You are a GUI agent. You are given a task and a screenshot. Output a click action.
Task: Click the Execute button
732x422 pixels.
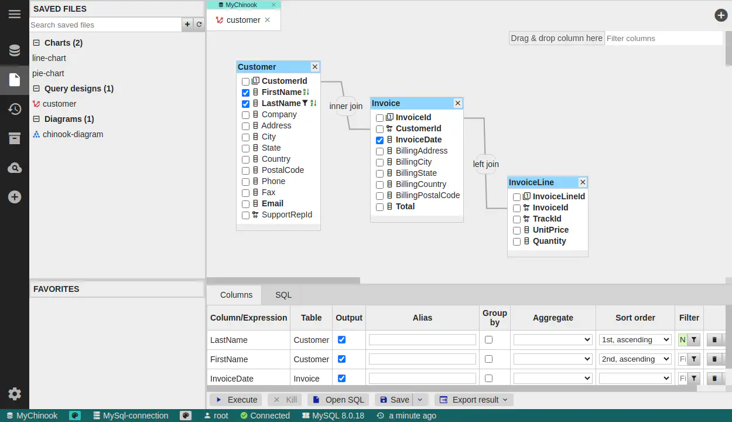pos(235,400)
